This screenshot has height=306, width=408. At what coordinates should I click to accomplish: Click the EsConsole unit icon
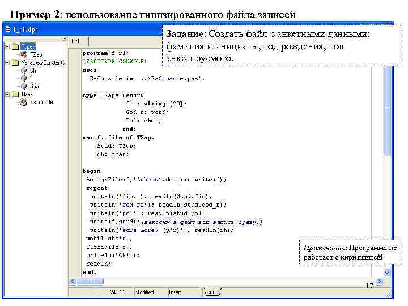click(24, 103)
